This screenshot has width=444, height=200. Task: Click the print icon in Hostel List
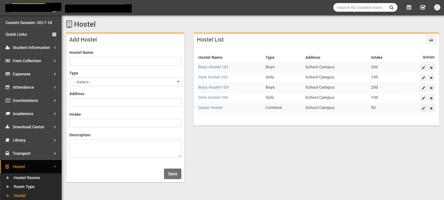point(431,40)
